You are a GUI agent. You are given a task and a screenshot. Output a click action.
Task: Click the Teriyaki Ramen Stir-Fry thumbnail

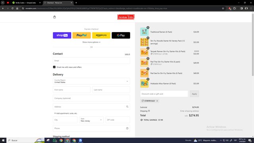(x=144, y=52)
